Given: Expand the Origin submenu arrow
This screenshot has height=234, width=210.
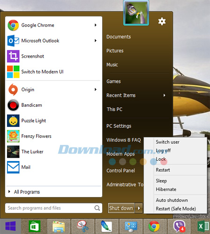Looking at the screenshot, I should pyautogui.click(x=96, y=89).
